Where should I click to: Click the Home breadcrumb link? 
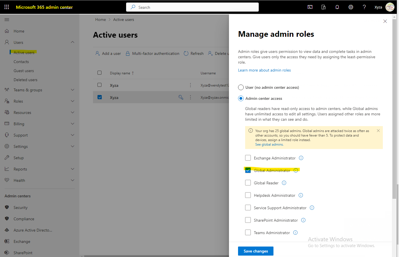click(101, 19)
